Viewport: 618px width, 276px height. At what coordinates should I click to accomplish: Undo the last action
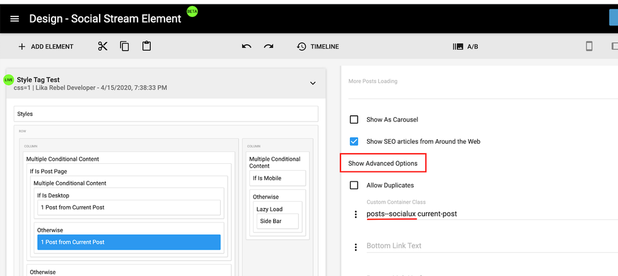(247, 47)
